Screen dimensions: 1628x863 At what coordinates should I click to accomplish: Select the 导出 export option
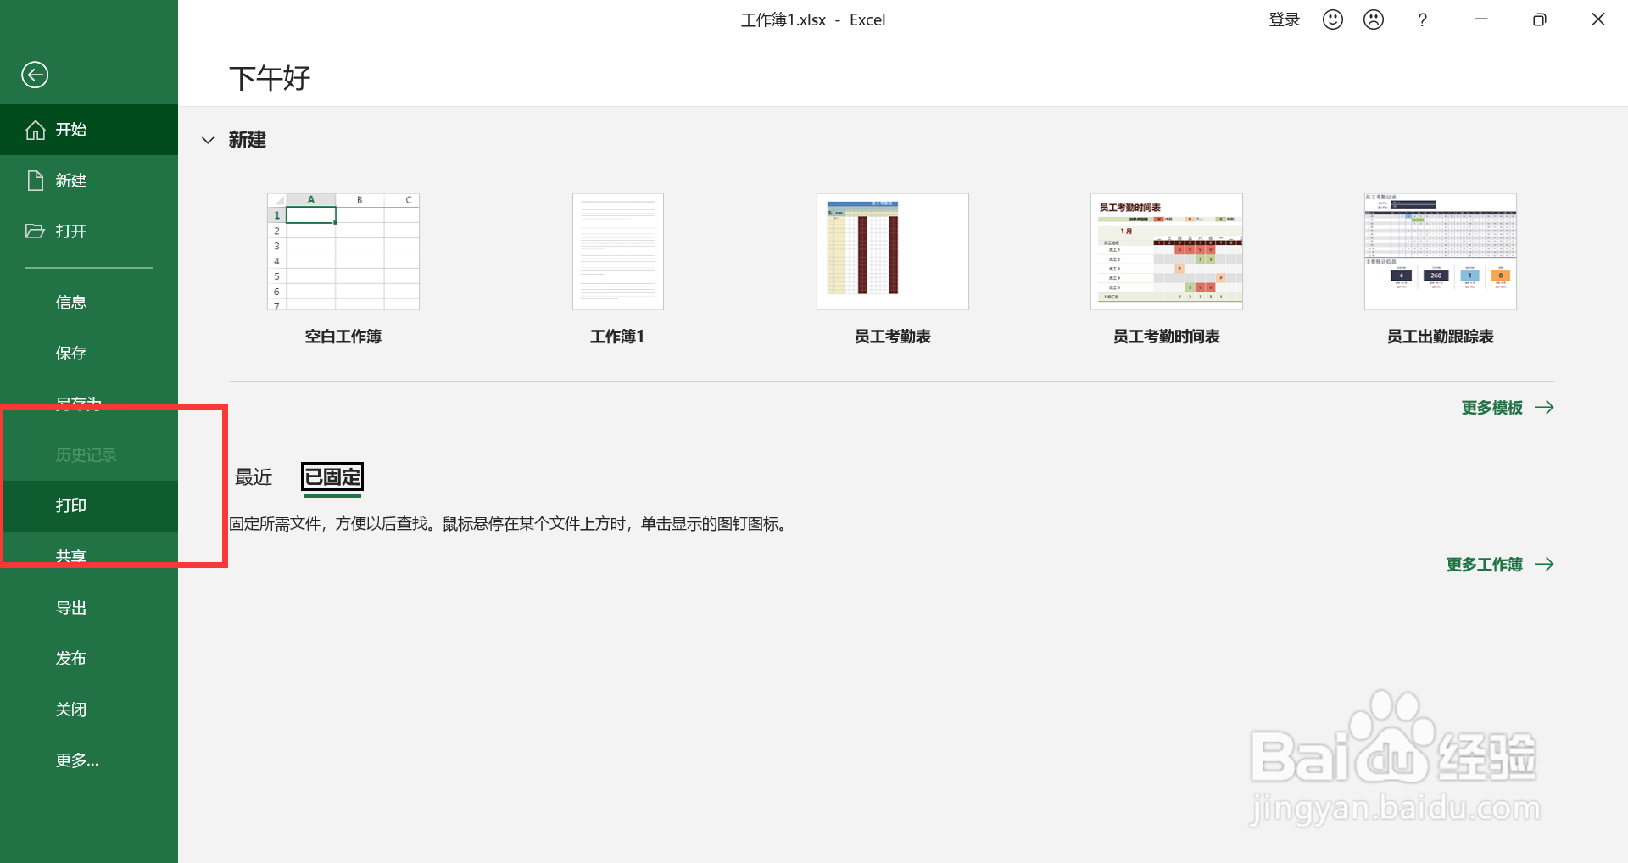pos(71,606)
